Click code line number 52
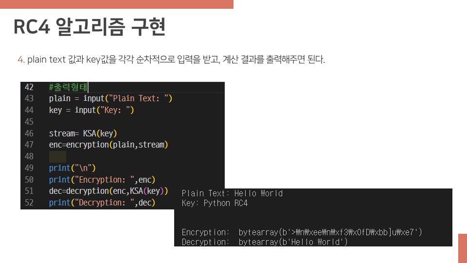The width and height of the screenshot is (467, 263). (x=29, y=203)
